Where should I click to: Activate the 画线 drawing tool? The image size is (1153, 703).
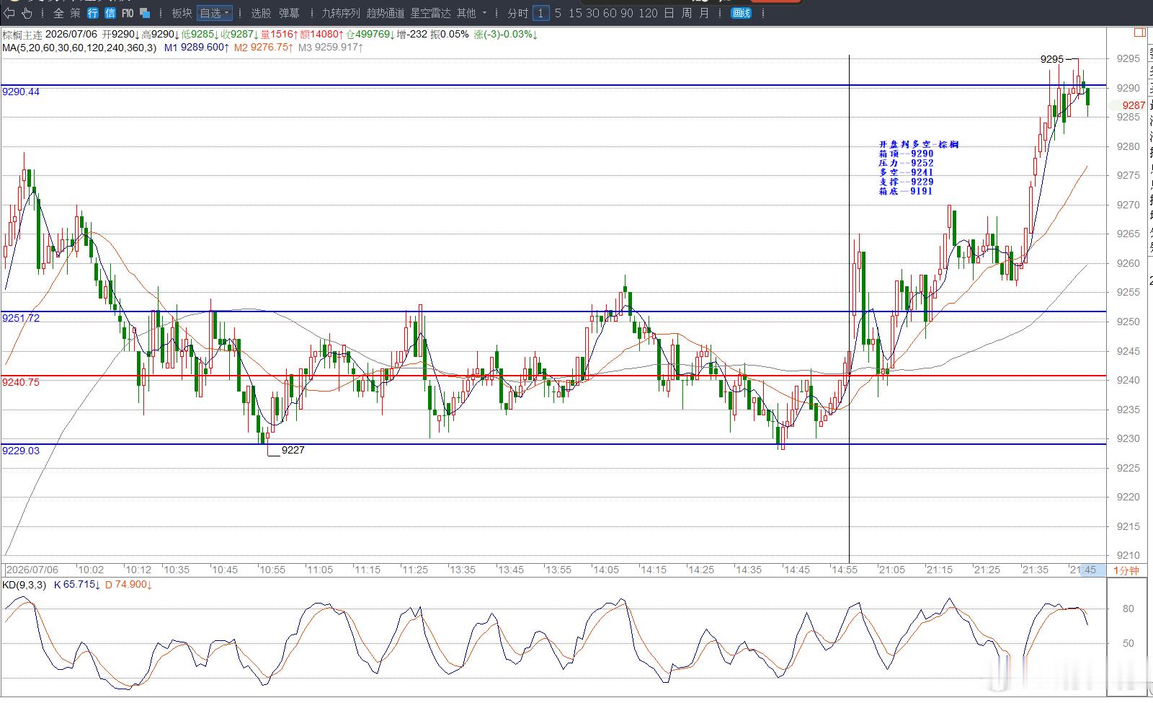[x=742, y=13]
